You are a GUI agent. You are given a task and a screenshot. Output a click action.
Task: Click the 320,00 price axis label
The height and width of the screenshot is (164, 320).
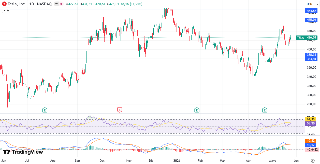(x=311, y=86)
